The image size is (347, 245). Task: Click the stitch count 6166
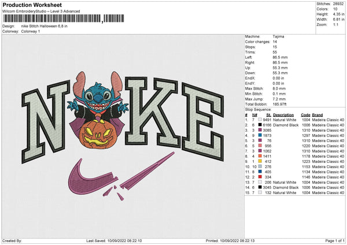tap(267, 125)
